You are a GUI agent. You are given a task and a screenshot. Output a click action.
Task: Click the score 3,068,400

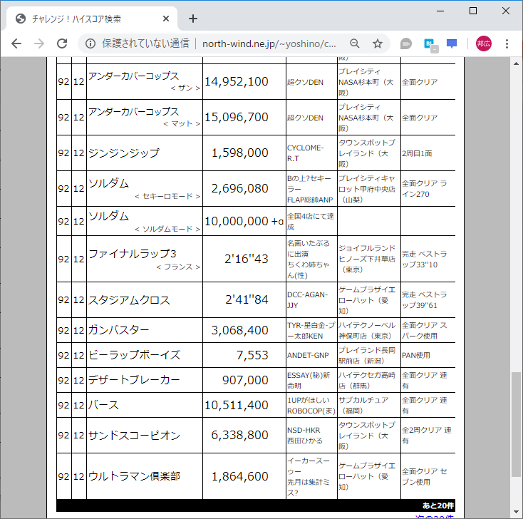point(240,330)
